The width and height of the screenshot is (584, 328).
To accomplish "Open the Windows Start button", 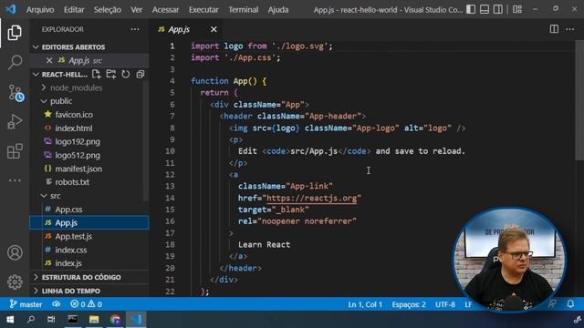I will (x=10, y=320).
